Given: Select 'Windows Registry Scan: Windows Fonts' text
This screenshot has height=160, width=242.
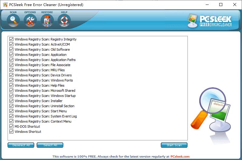Looking at the screenshot, I should [x=44, y=80].
